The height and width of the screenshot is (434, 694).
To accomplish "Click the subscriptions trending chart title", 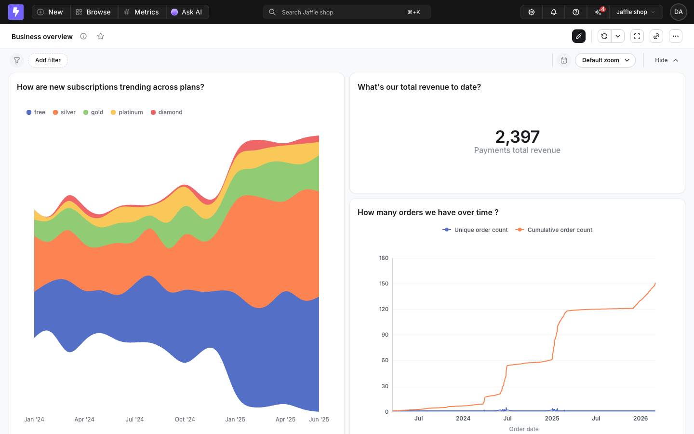I will [110, 87].
